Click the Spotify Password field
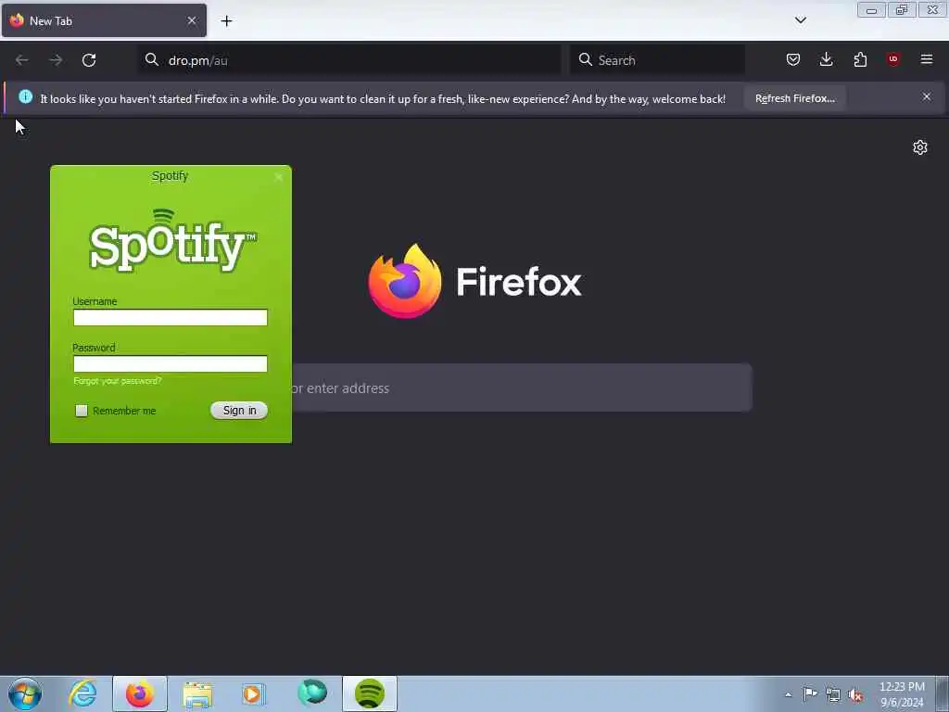Screen dimensions: 949x712 (x=171, y=363)
